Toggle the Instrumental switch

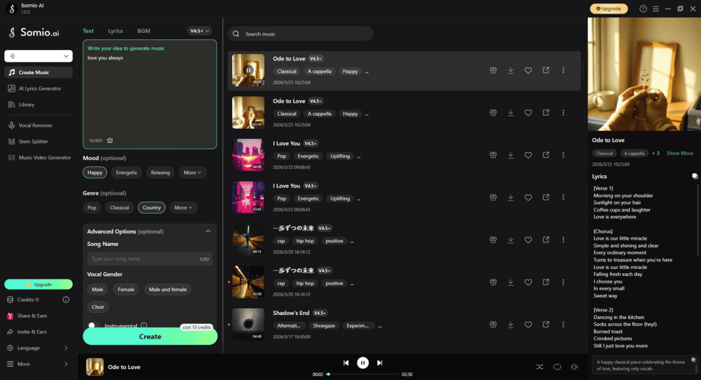click(93, 325)
